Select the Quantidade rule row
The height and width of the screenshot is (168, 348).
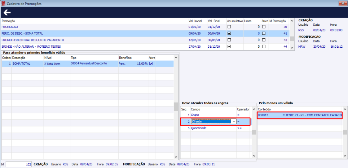tap(216, 128)
